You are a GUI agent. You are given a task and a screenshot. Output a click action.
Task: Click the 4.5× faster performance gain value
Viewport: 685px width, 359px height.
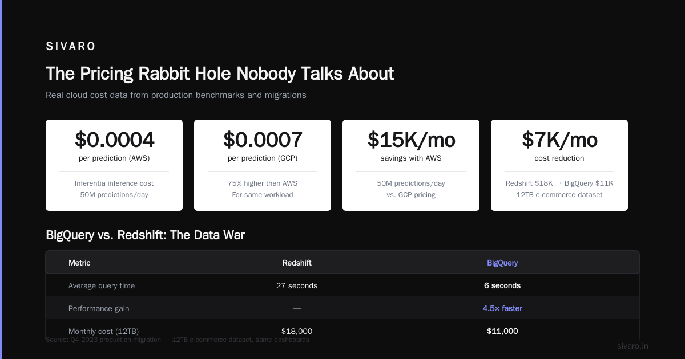(x=502, y=308)
